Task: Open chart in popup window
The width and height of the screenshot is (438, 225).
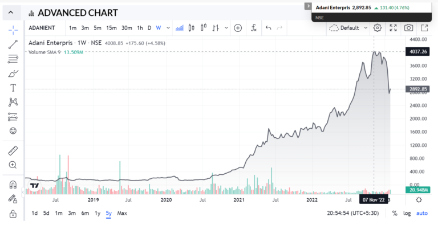Action: pos(424,28)
